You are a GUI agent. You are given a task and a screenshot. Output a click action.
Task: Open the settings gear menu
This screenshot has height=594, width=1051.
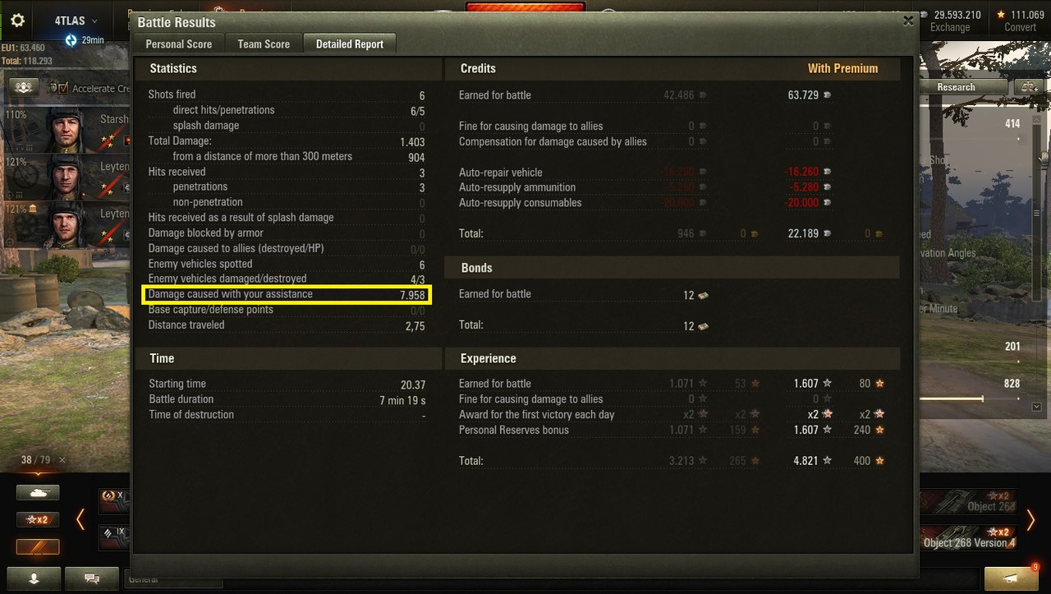pyautogui.click(x=17, y=21)
